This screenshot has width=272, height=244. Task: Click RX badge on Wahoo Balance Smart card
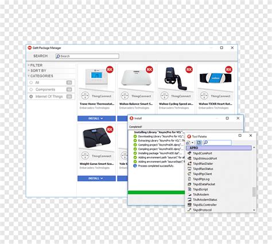coord(149,69)
